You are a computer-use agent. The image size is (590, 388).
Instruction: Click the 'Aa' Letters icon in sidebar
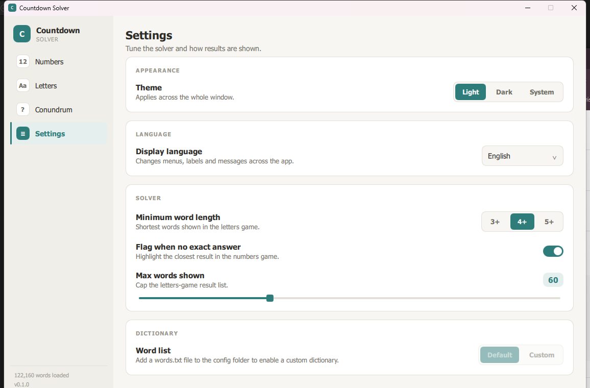pyautogui.click(x=23, y=85)
